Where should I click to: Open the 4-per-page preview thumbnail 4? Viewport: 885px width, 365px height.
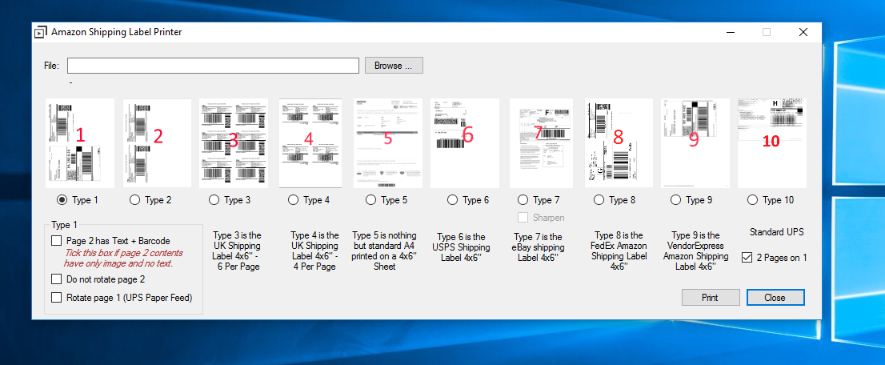(x=310, y=143)
